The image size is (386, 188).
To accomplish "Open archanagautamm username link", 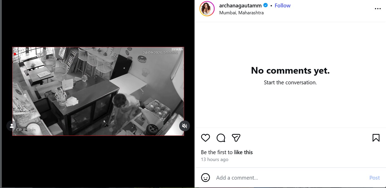I will tap(240, 5).
